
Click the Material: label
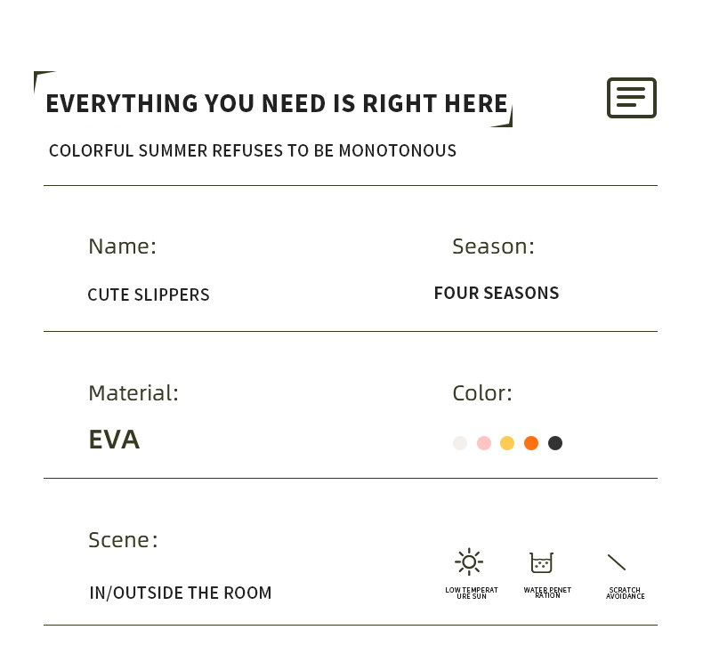(x=133, y=393)
